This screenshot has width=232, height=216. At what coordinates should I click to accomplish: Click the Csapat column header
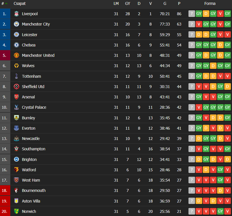[19, 3]
